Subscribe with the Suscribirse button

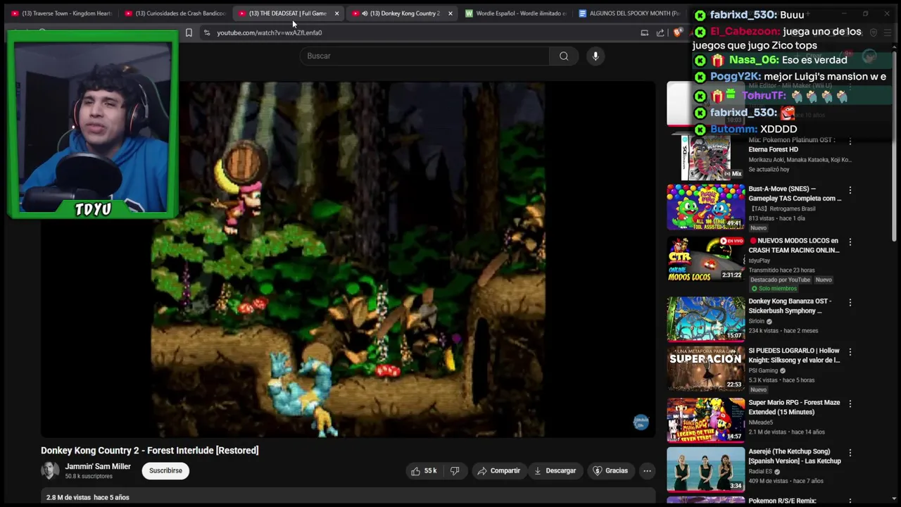(165, 470)
